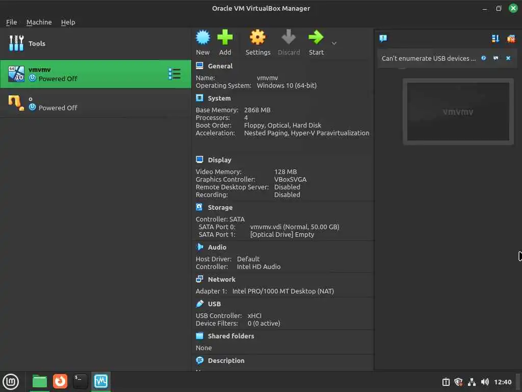Image resolution: width=522 pixels, height=392 pixels.
Task: Open help for USB enumerate notification
Action: [483, 58]
